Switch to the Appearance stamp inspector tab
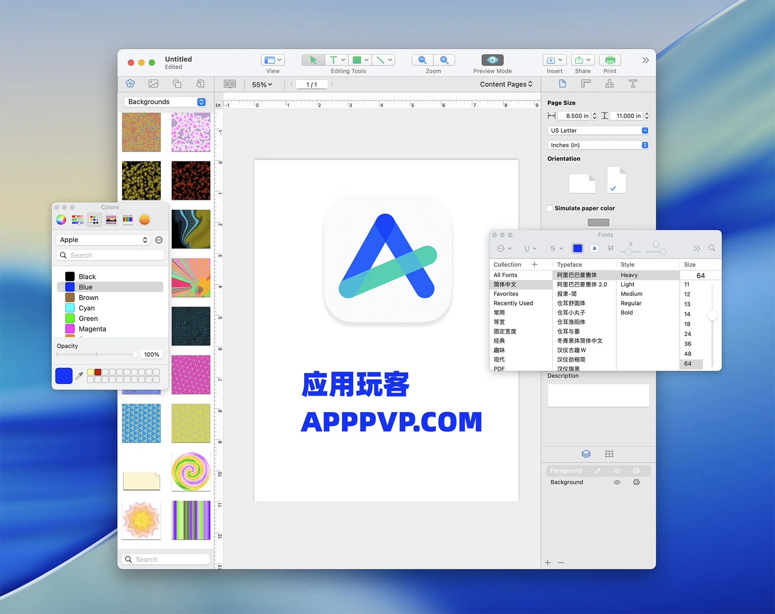Image resolution: width=775 pixels, height=614 pixels. click(x=610, y=83)
